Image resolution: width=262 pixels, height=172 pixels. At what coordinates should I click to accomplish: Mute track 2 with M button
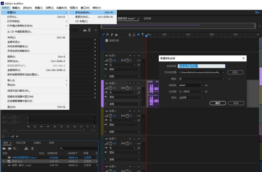pyautogui.click(x=130, y=83)
